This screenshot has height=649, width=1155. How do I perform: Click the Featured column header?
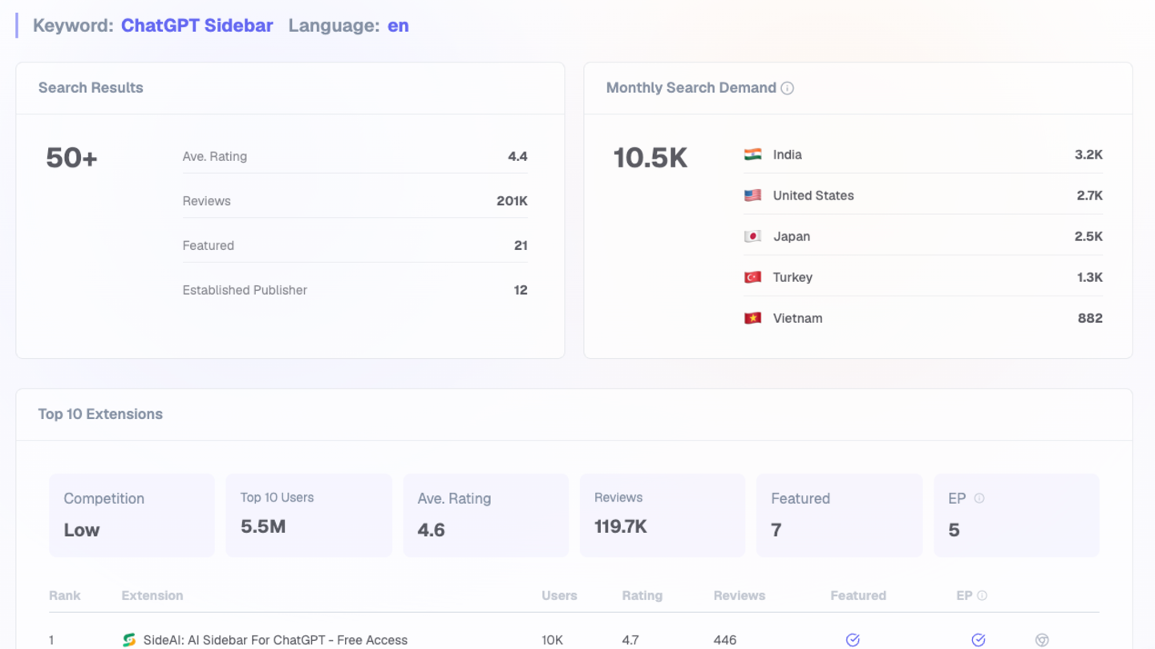858,595
